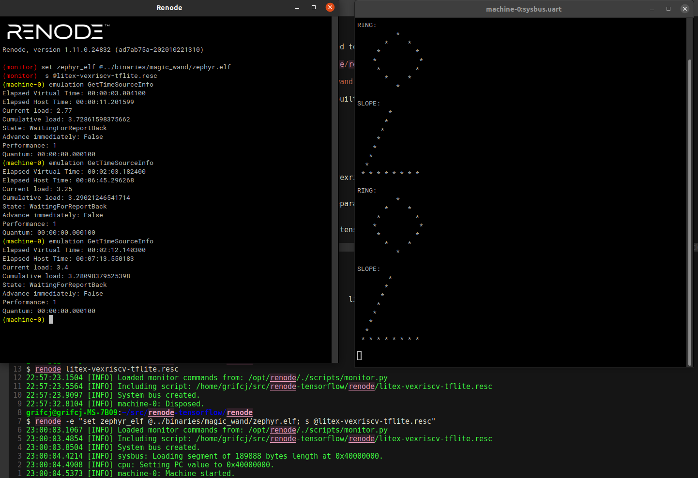Click "Elapsed Virtual Time: 00:02:03.182400"
698x478 pixels.
click(74, 172)
